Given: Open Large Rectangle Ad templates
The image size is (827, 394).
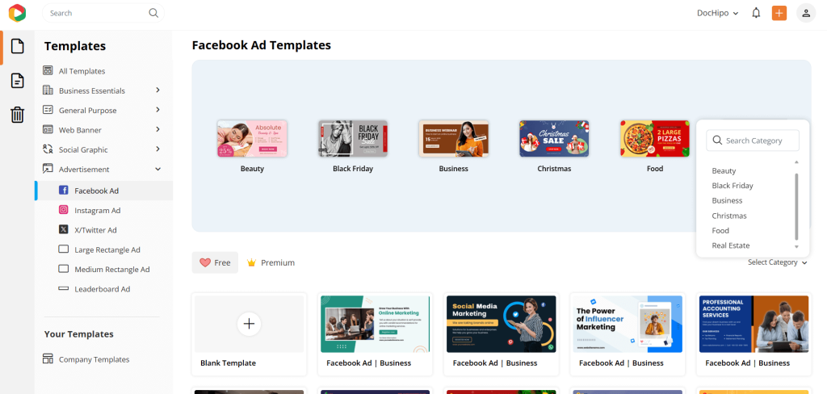Looking at the screenshot, I should click(107, 249).
